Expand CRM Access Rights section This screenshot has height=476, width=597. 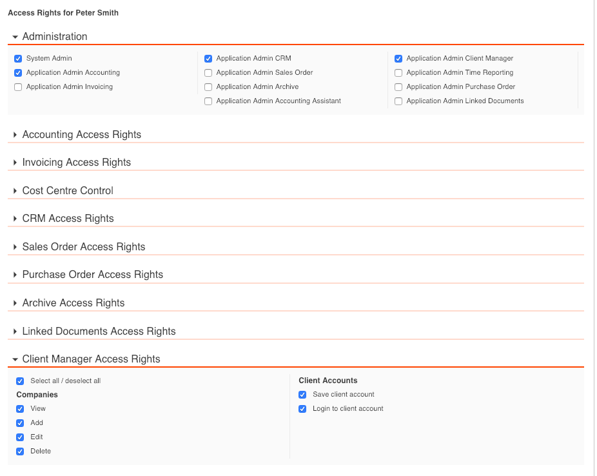pyautogui.click(x=68, y=219)
